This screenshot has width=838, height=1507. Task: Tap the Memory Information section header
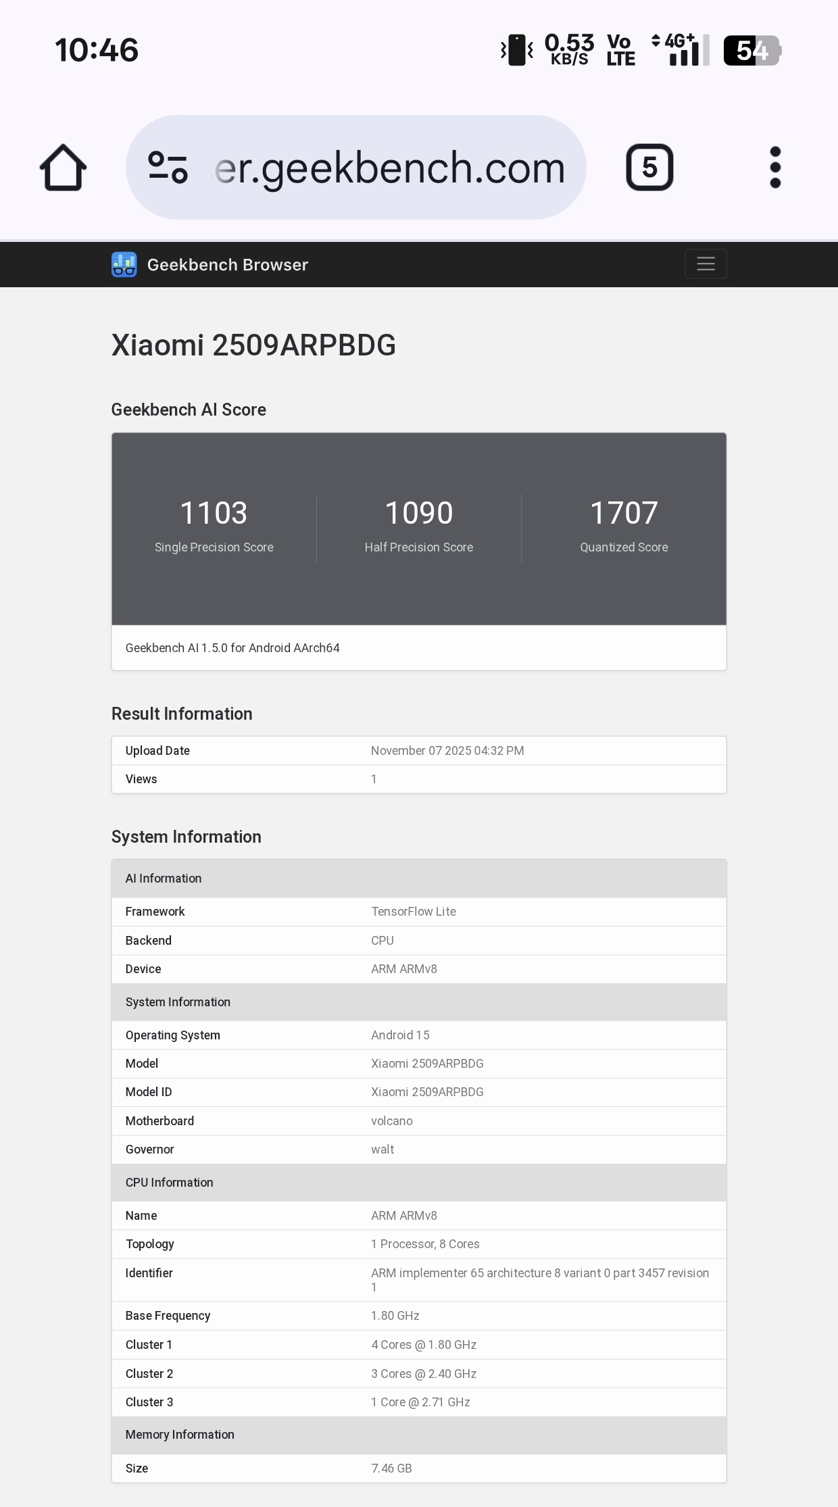click(180, 1435)
